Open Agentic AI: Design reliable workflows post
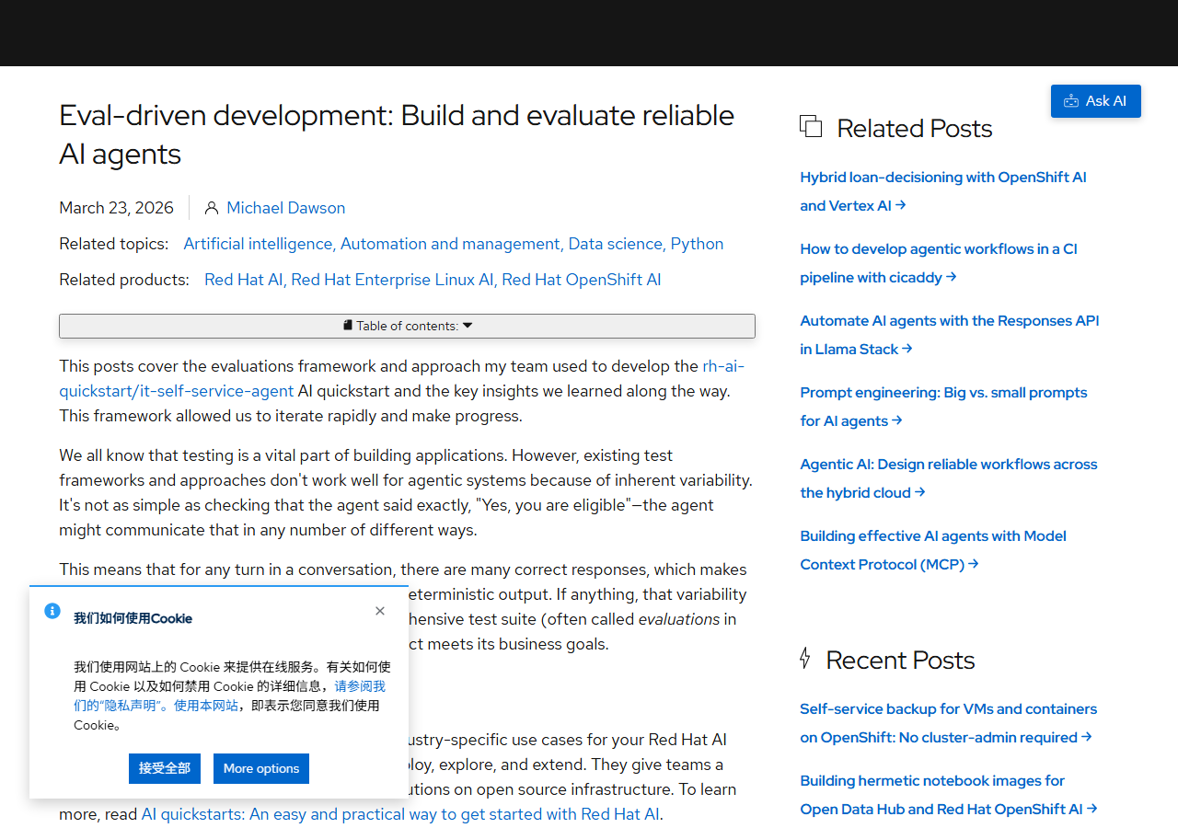 pyautogui.click(x=949, y=478)
